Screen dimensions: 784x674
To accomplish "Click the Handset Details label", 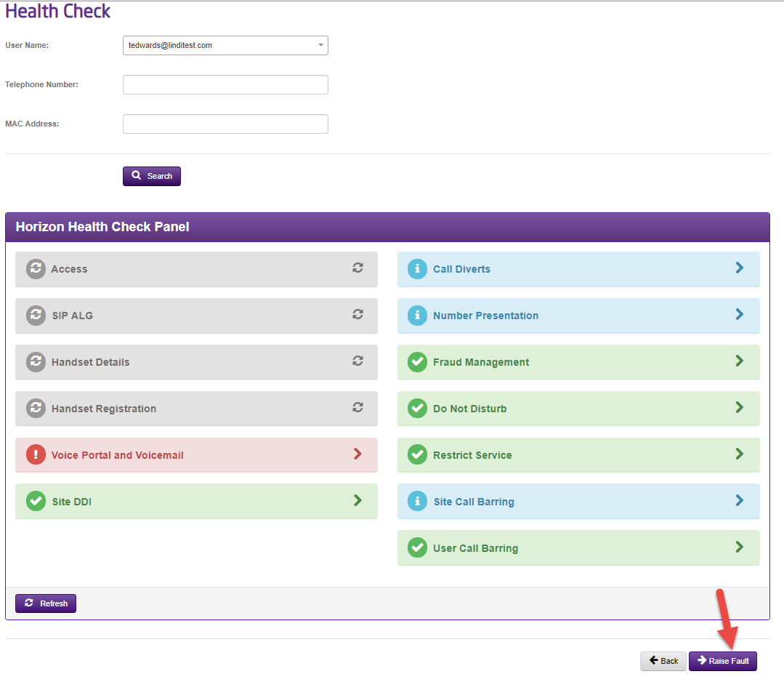I will 91,362.
